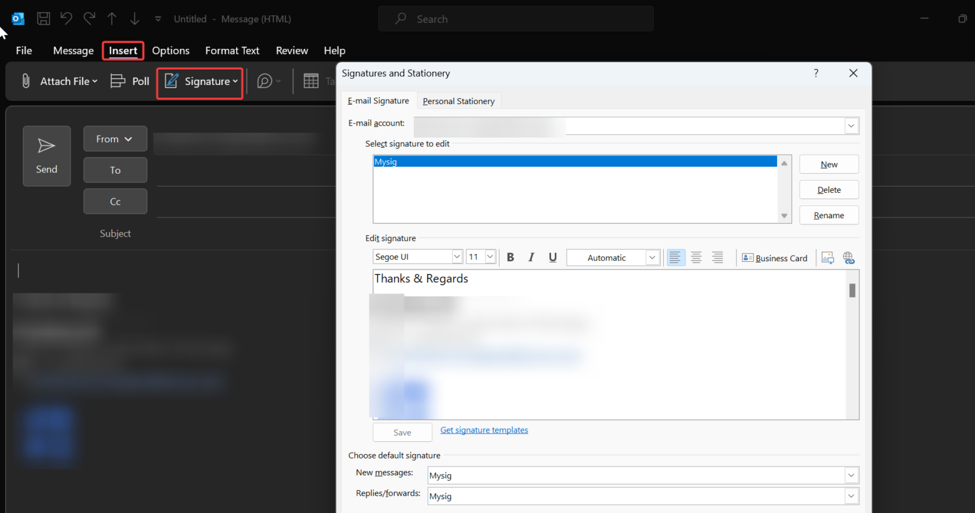The width and height of the screenshot is (975, 513).
Task: Click the Save button
Action: point(402,432)
